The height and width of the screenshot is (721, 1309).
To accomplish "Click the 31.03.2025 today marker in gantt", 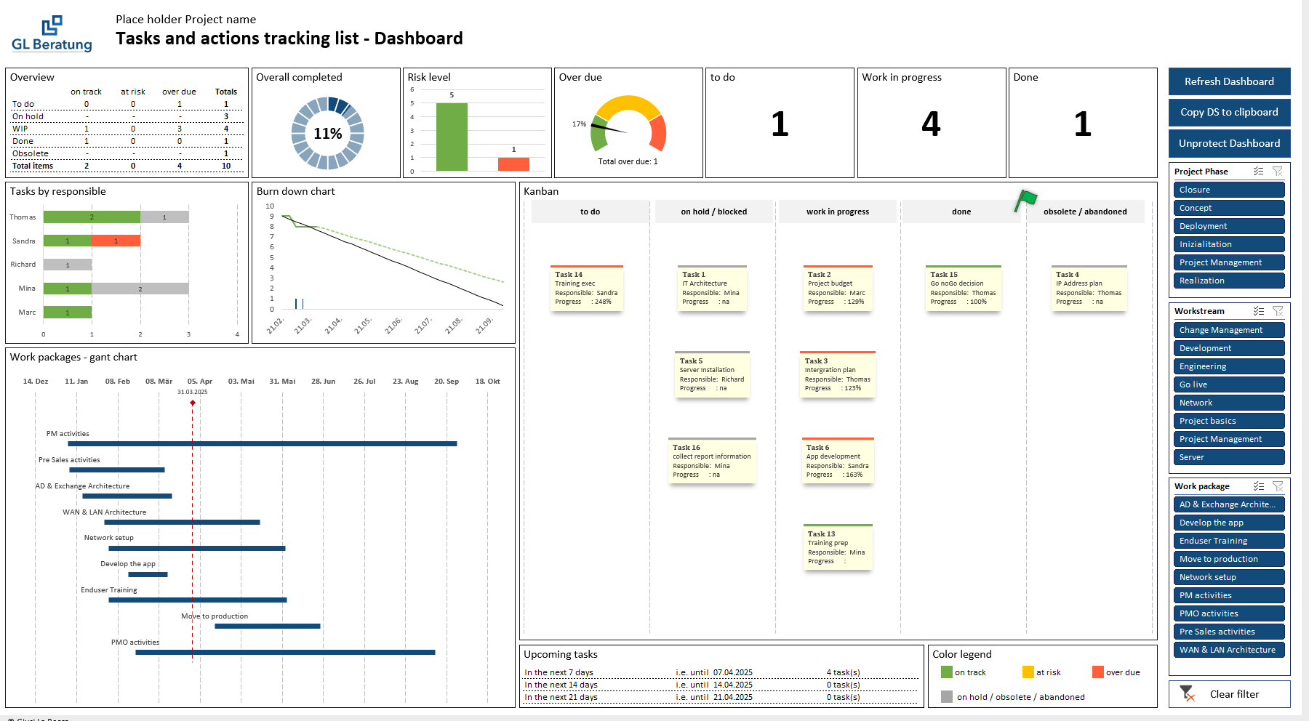I will pyautogui.click(x=193, y=402).
